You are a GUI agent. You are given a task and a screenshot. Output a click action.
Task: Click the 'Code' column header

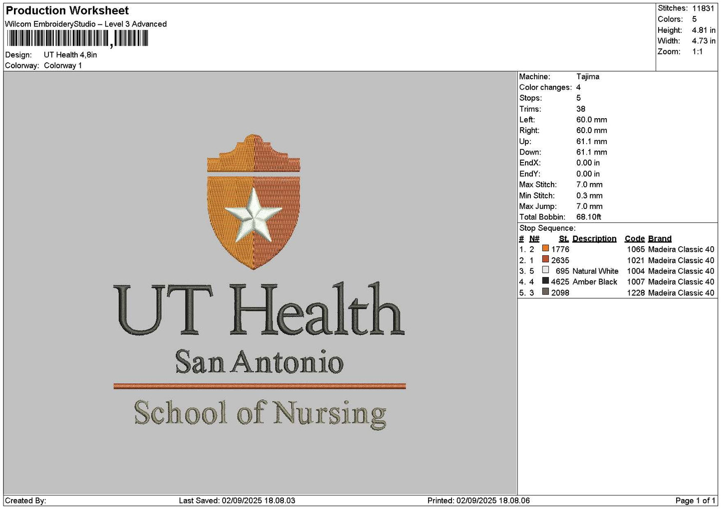(x=635, y=239)
